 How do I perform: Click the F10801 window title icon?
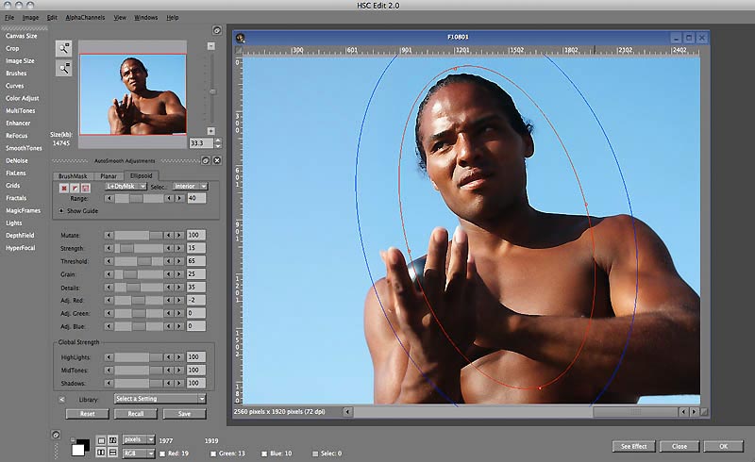(x=241, y=38)
